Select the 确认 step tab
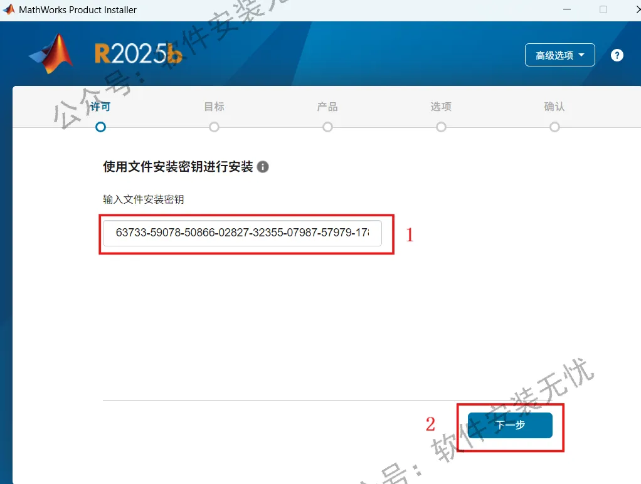The height and width of the screenshot is (484, 641). 554,107
